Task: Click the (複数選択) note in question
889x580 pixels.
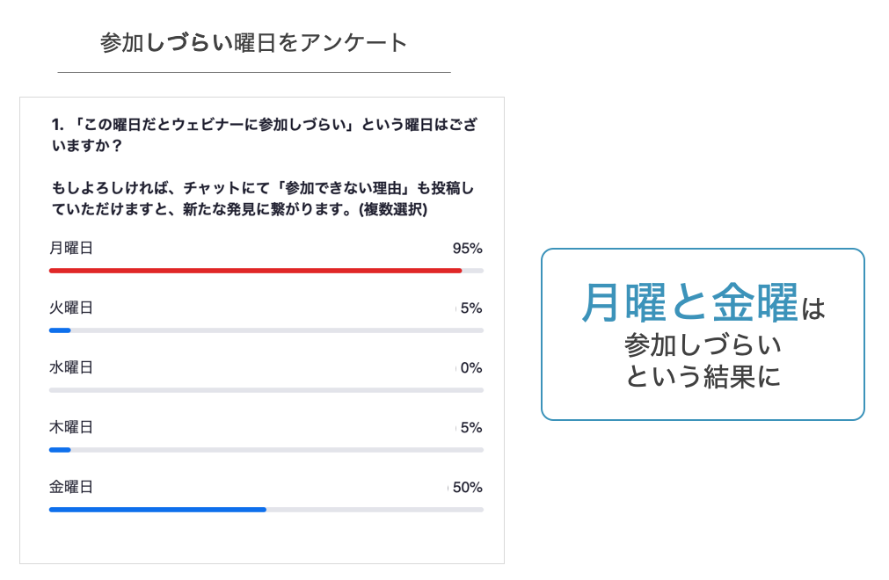Action: click(x=393, y=209)
